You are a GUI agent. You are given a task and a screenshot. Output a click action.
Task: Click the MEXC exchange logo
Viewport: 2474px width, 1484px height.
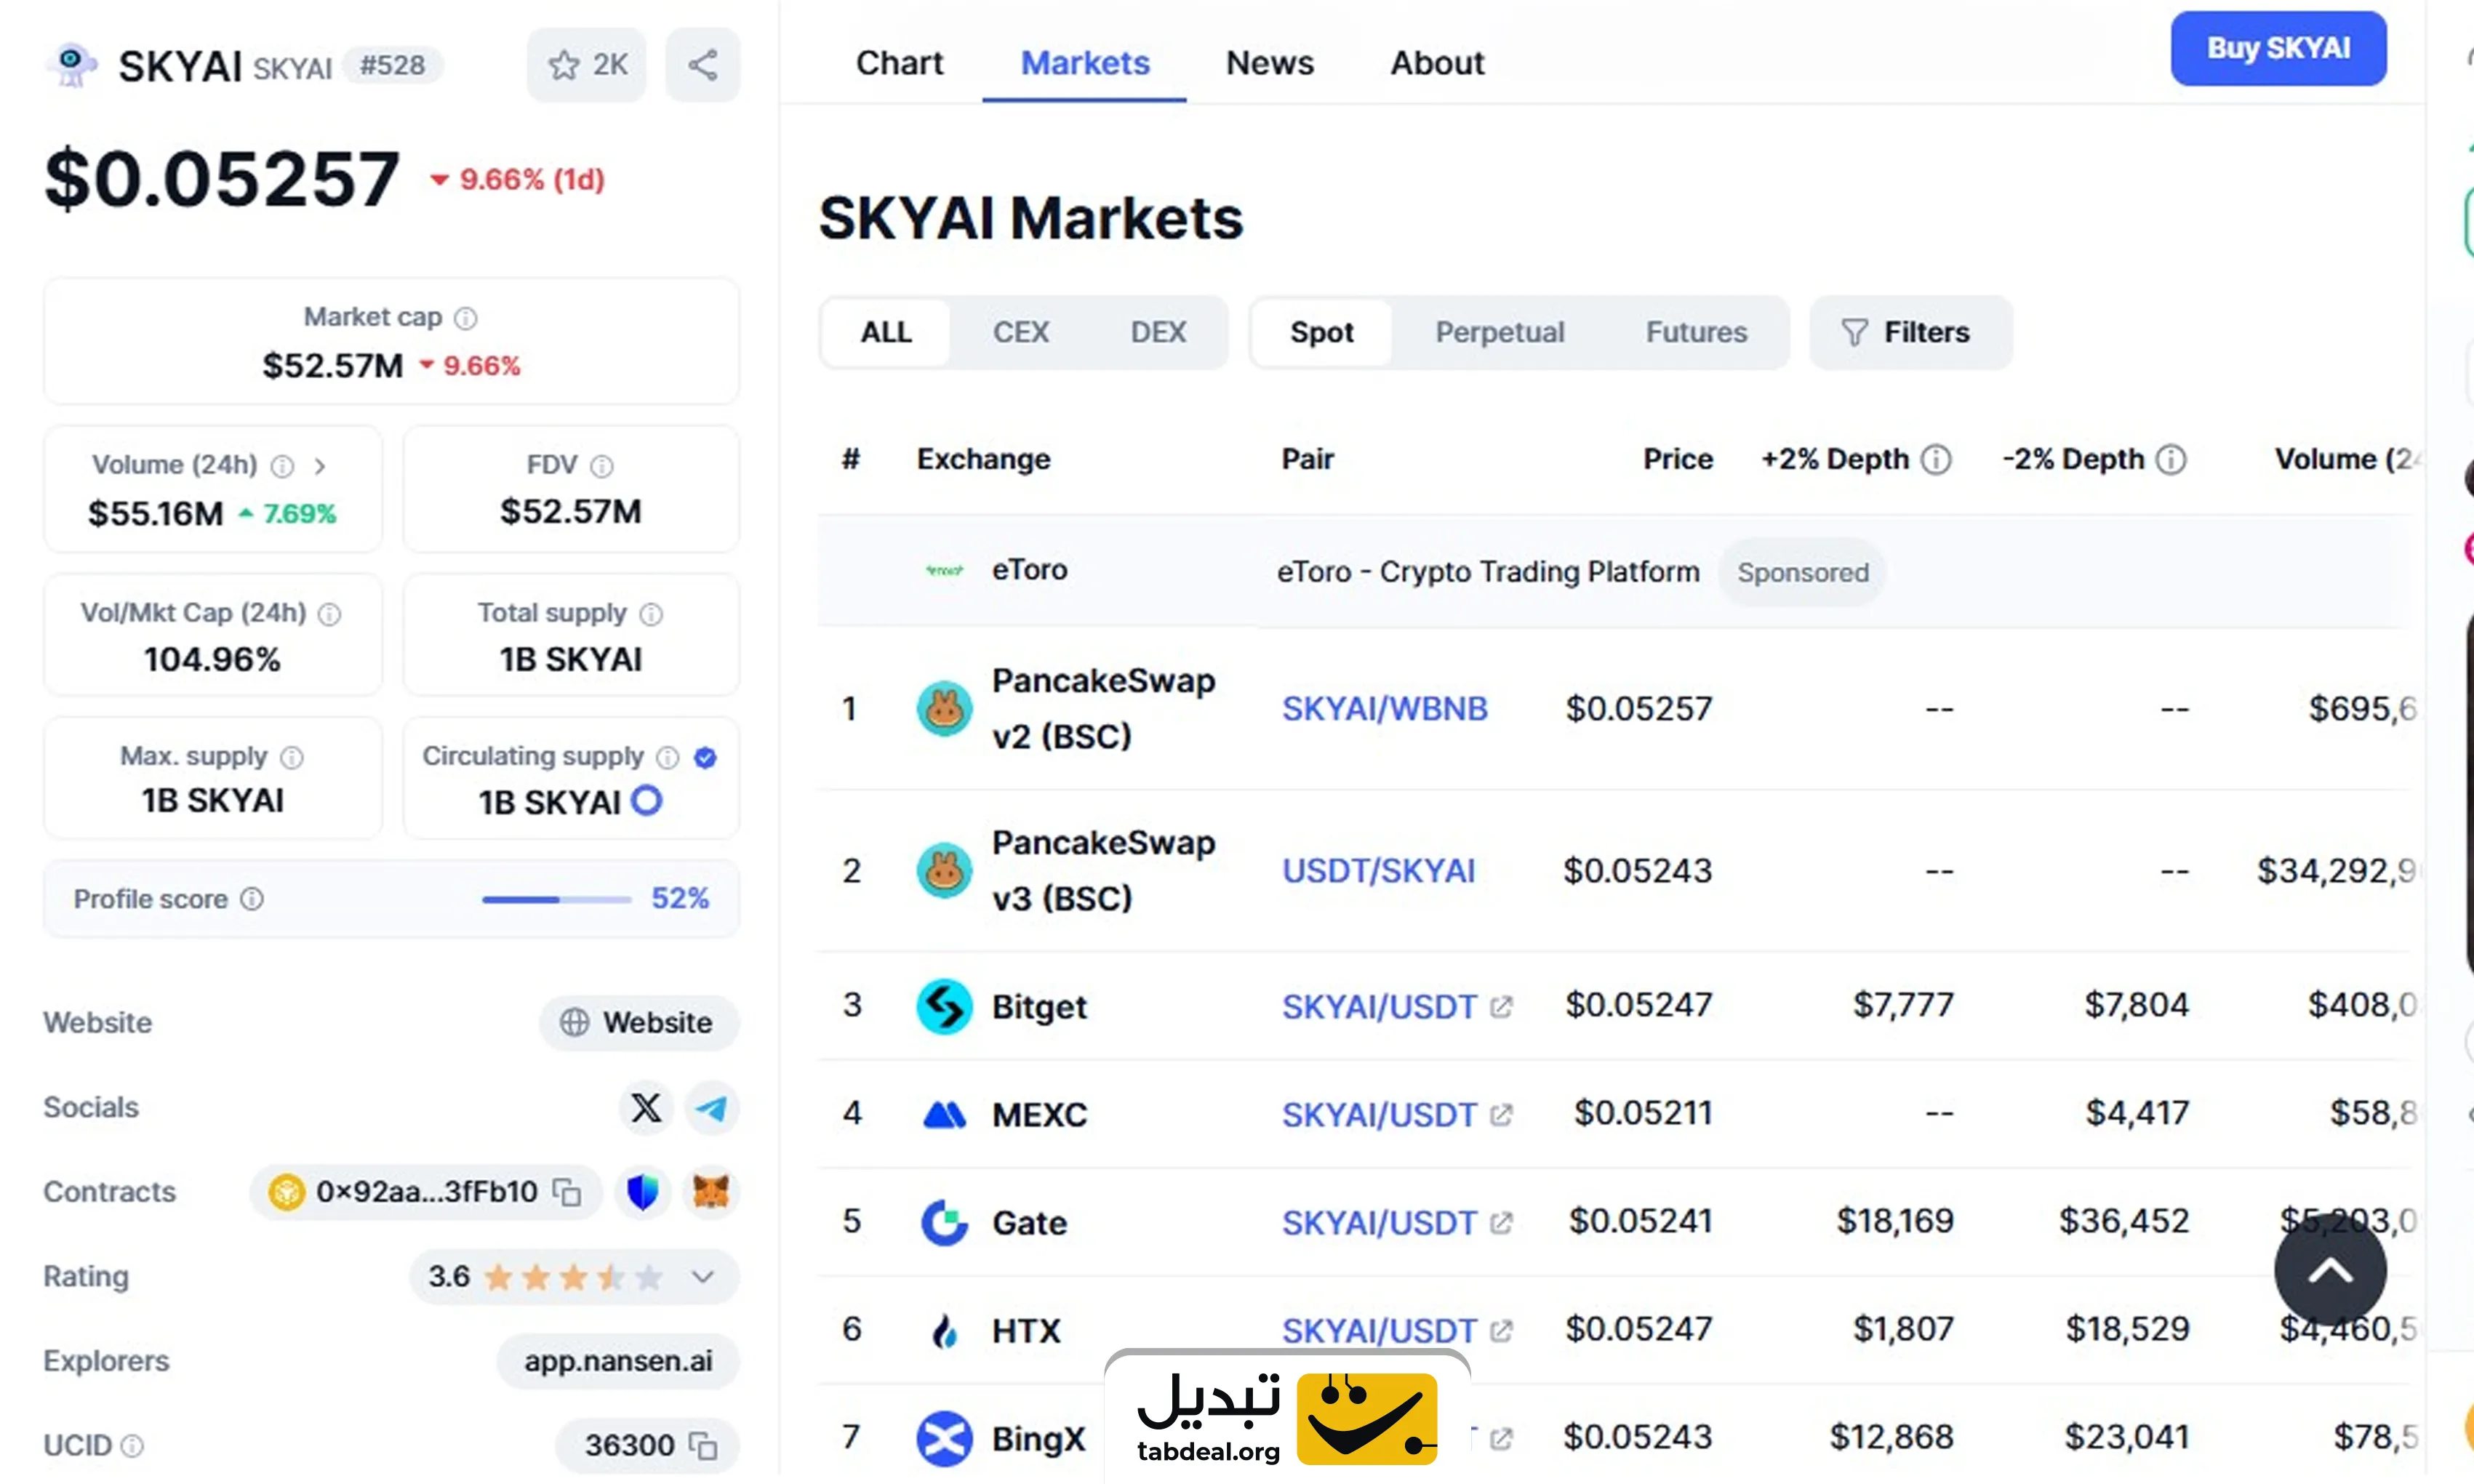click(x=944, y=1114)
